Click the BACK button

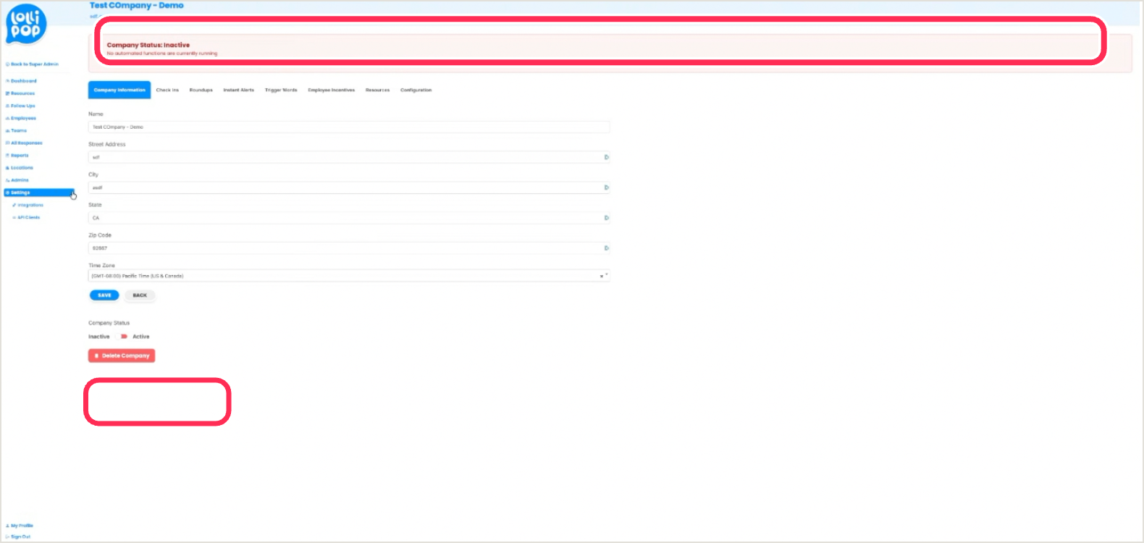click(140, 295)
